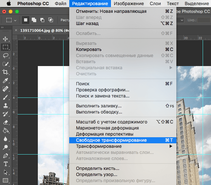Select the Paint Bucket tool
The height and width of the screenshot is (185, 211).
[x=5, y=130]
